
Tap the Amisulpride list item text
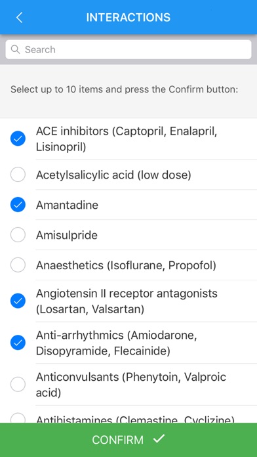pos(67,235)
